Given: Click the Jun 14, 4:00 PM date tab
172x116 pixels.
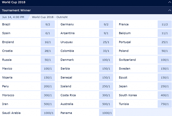Looking at the screenshot, I should [14, 17].
